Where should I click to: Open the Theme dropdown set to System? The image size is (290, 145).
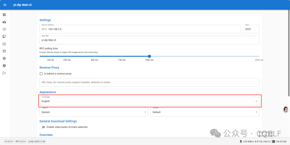[93, 112]
